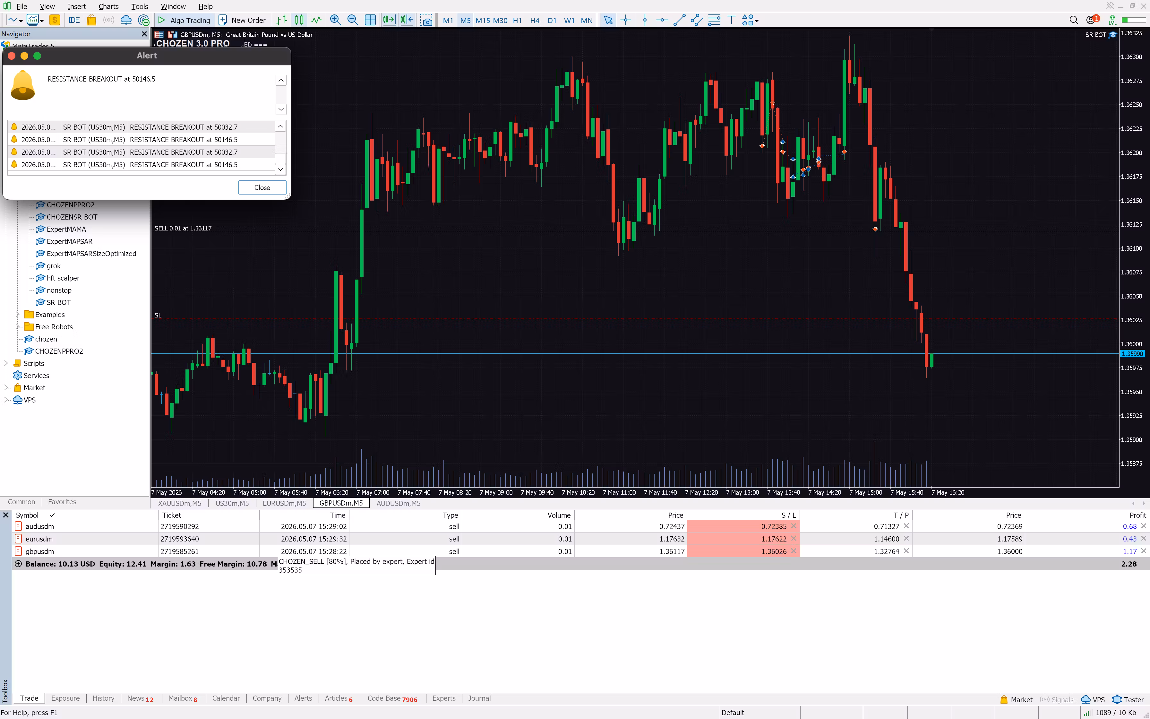
Task: Switch chart to candlestick style
Action: point(299,20)
